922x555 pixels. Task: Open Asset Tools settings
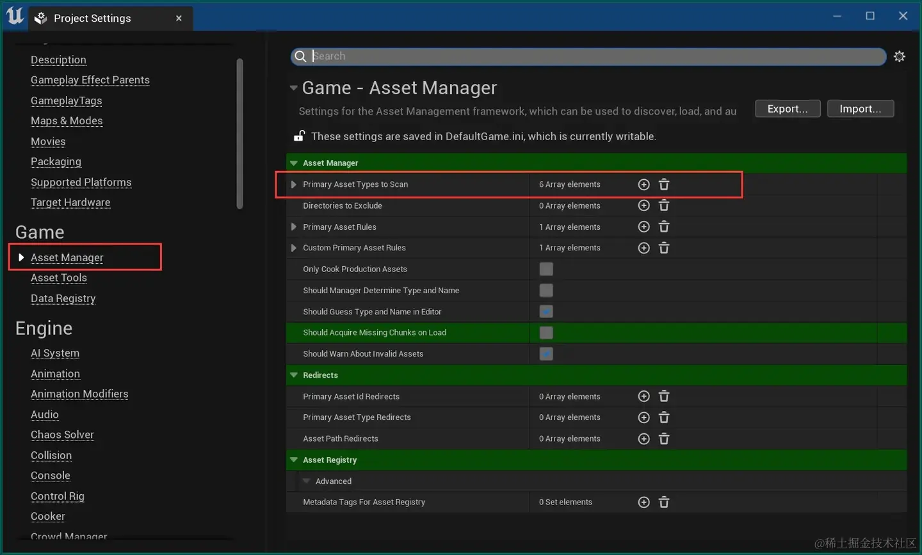pos(59,278)
